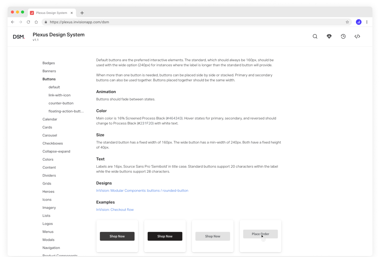Click the Animation heading
380x257 pixels.
click(x=106, y=92)
